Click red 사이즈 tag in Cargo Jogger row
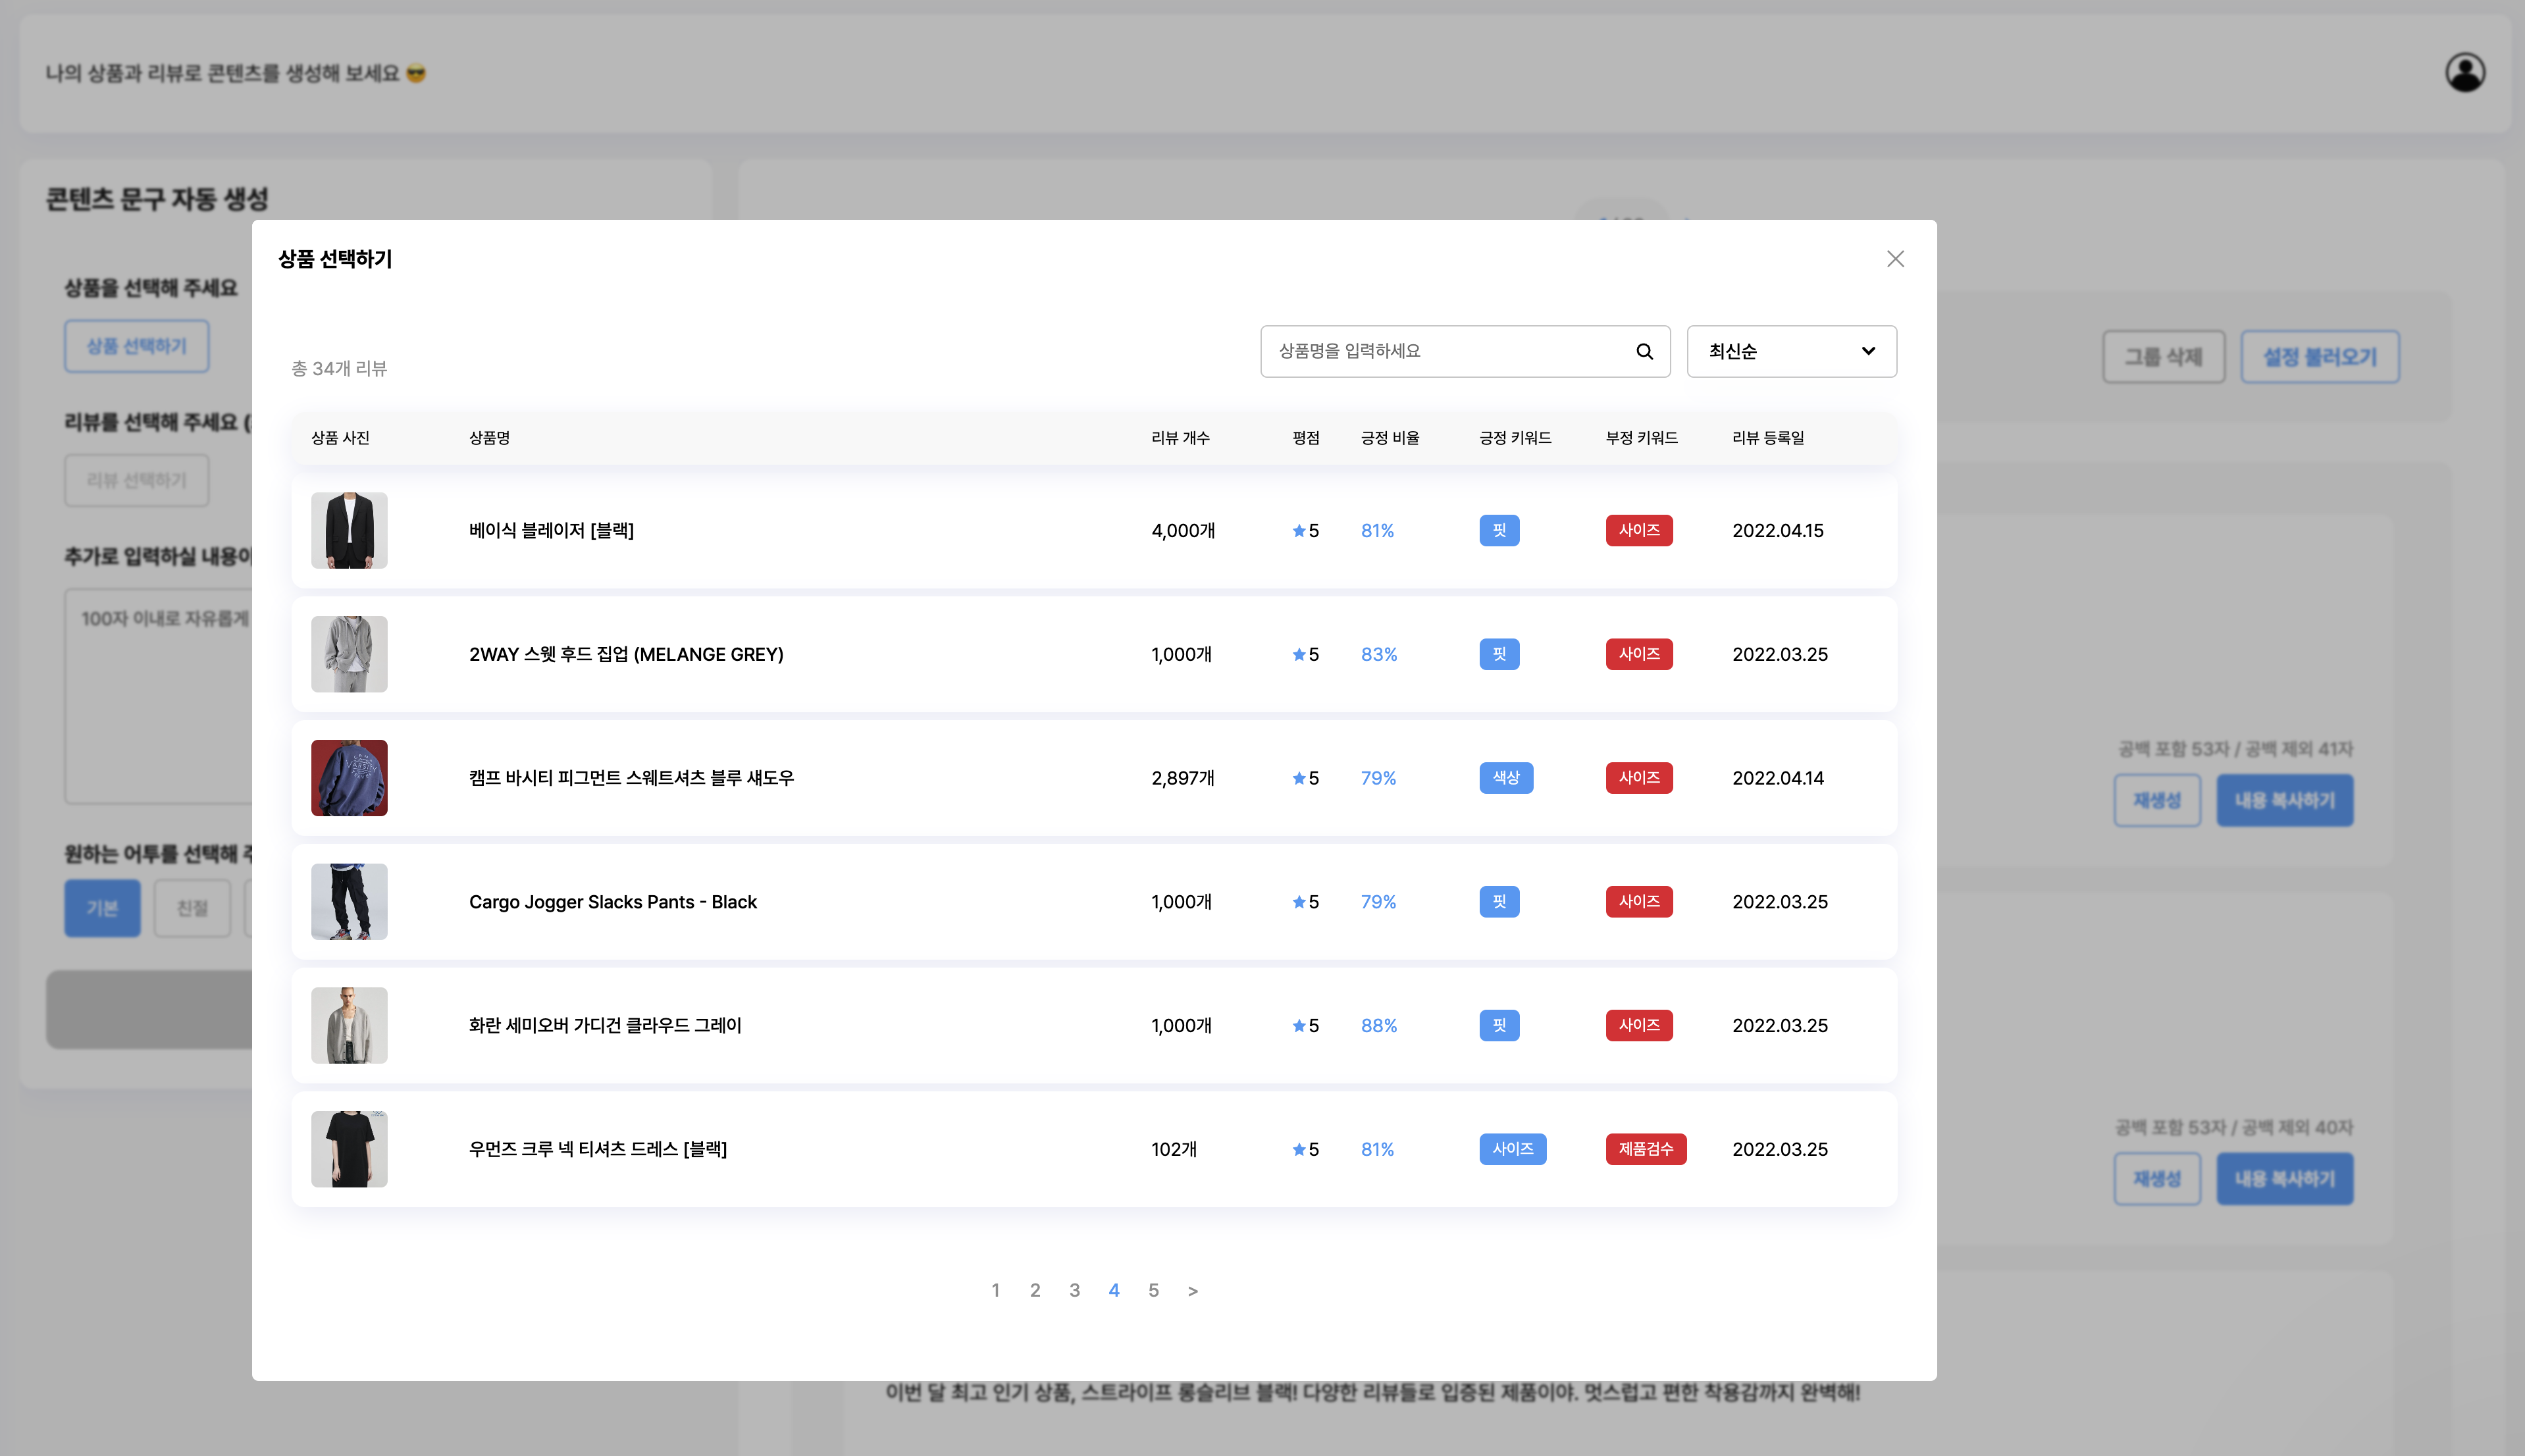Screen dimensions: 2525x1456 point(1639,901)
